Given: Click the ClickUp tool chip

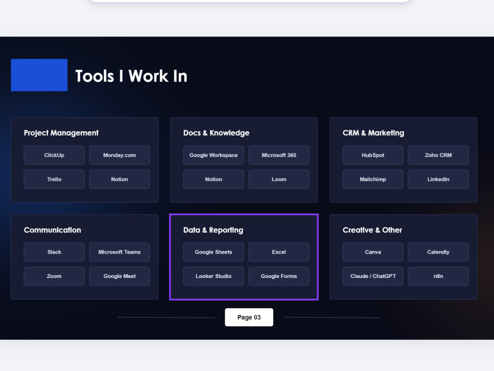Looking at the screenshot, I should coord(54,155).
